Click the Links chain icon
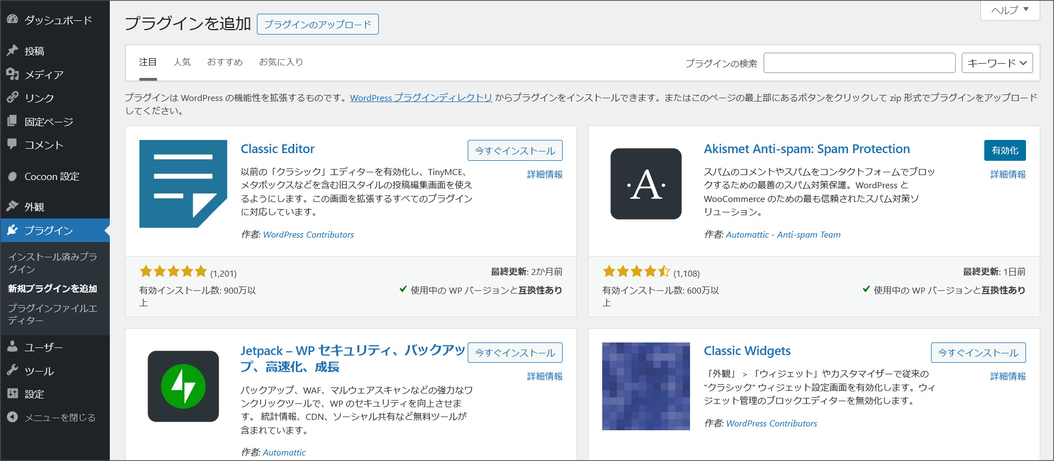Viewport: 1054px width, 461px height. point(12,98)
